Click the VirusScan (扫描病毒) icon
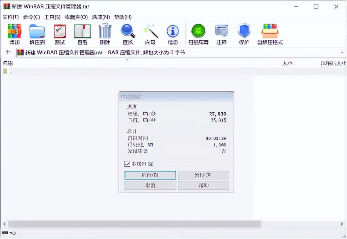Viewport: 347px width, 239px height. click(198, 31)
